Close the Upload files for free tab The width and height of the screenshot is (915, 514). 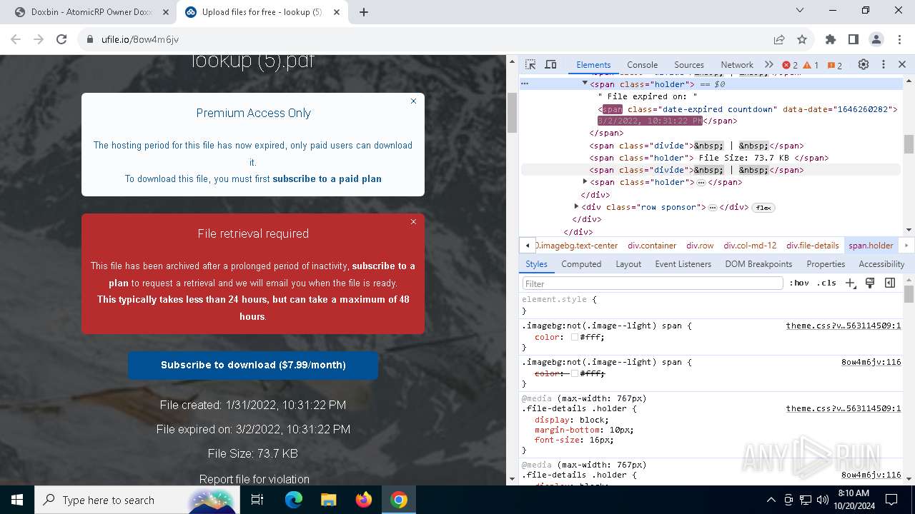coord(337,12)
